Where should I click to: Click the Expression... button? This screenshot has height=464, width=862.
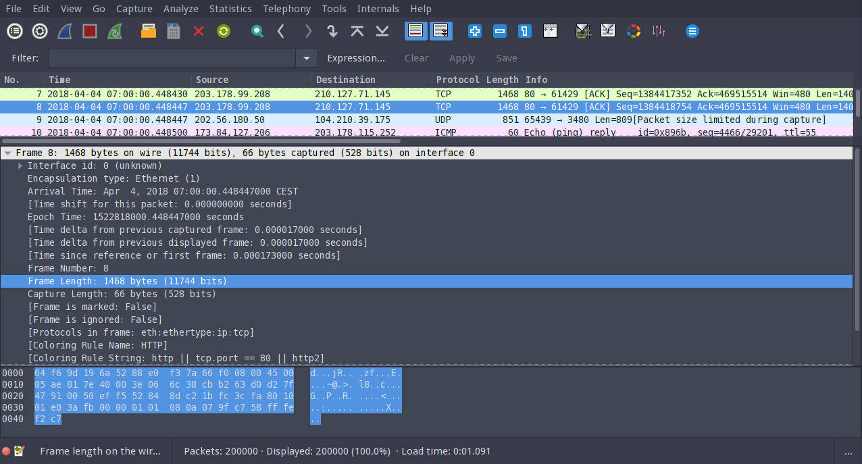(x=356, y=58)
